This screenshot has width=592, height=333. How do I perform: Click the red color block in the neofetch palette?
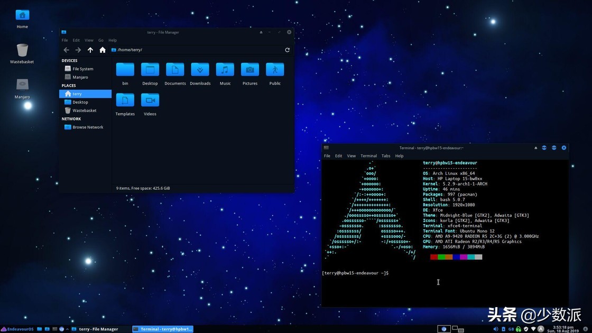coord(433,256)
